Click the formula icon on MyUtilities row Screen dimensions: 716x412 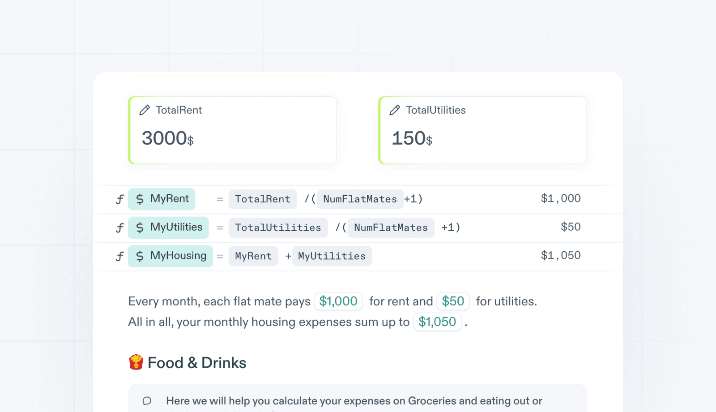[119, 228]
